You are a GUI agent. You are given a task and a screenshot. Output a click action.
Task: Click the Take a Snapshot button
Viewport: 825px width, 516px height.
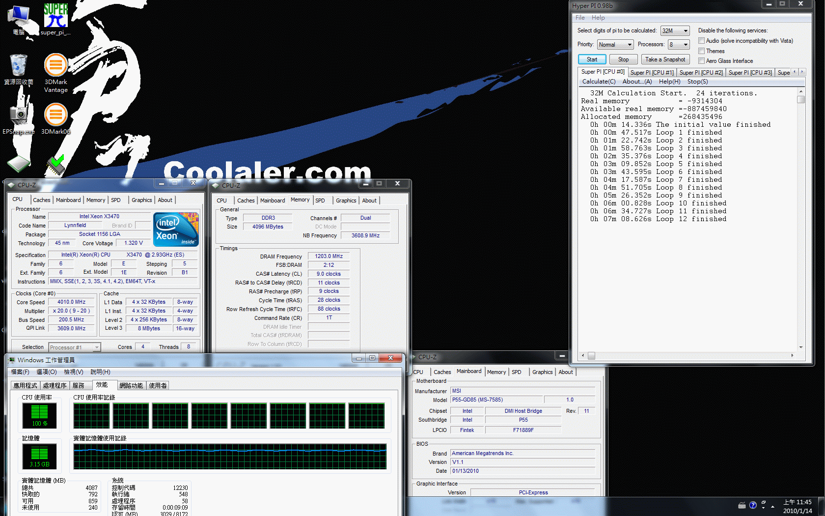coord(665,59)
